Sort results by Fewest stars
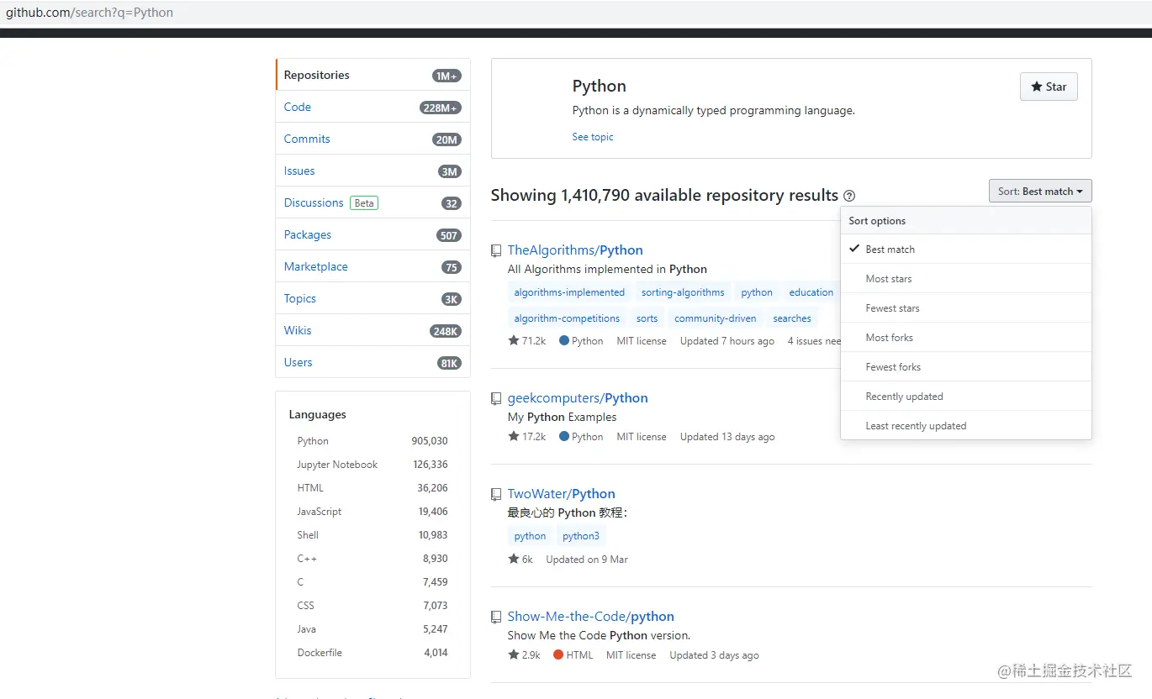 pos(965,308)
